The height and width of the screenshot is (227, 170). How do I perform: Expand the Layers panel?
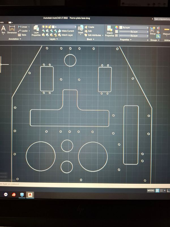coord(54,39)
